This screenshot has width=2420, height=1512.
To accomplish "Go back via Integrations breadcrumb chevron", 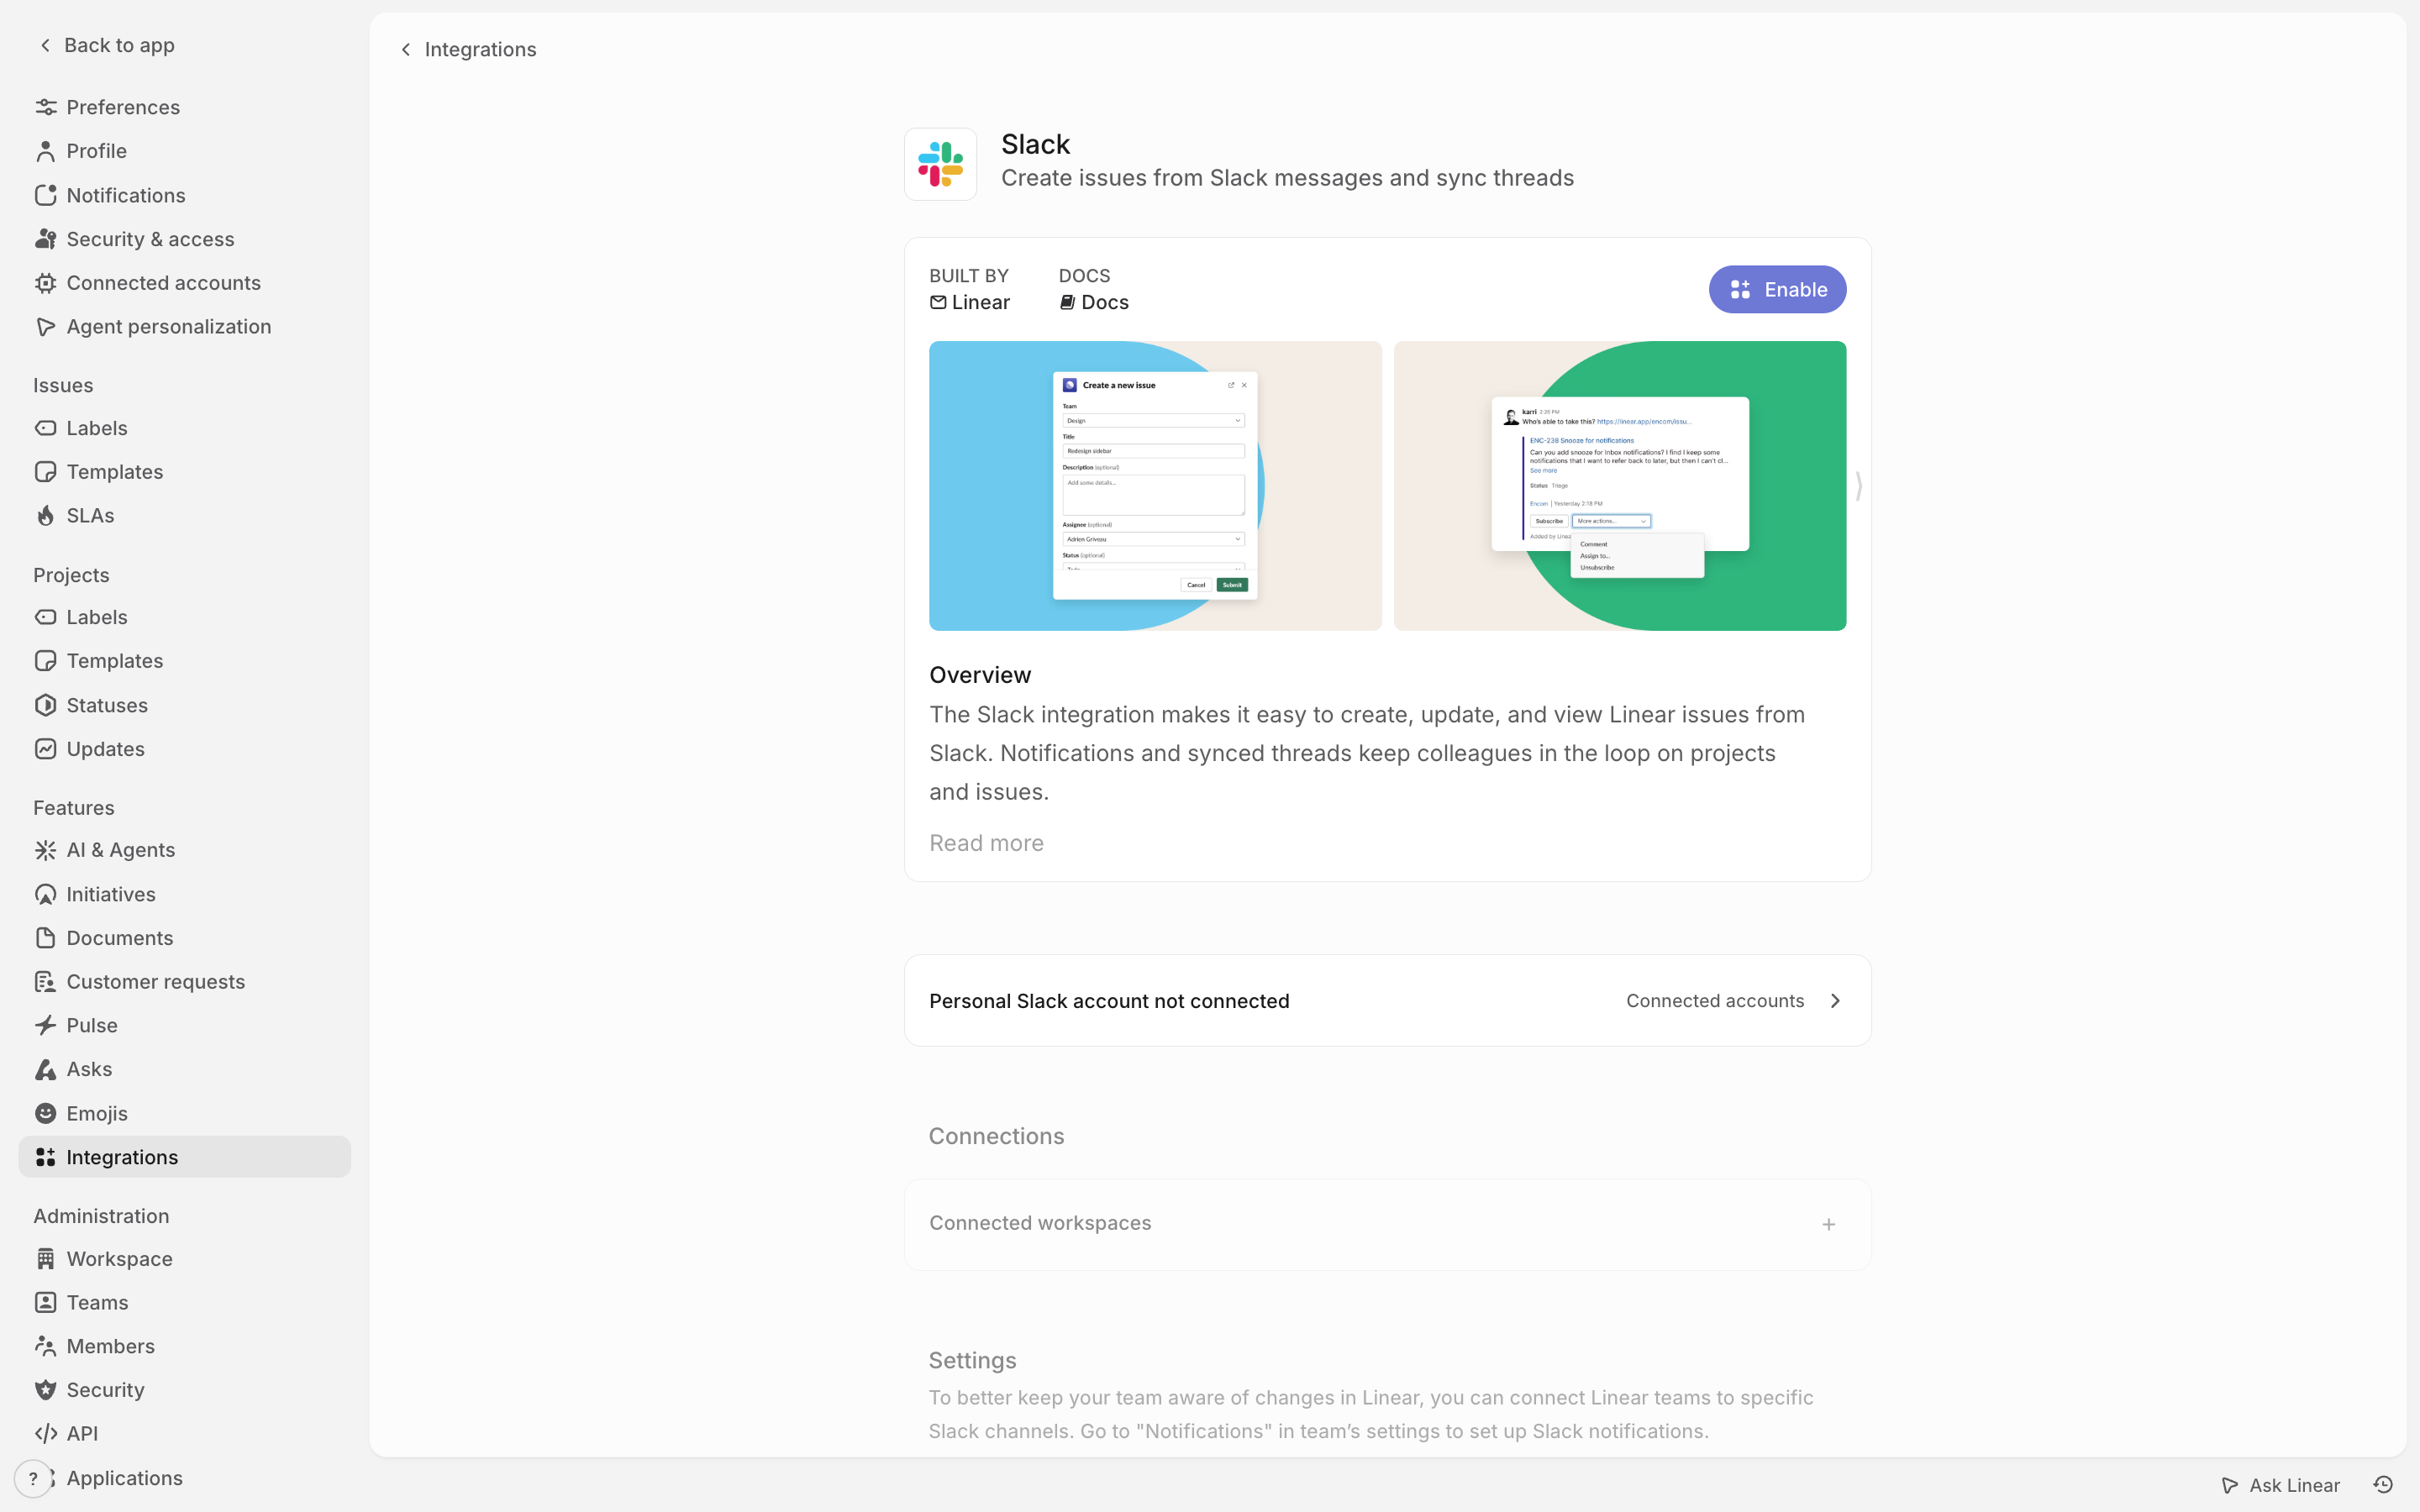I will click(x=406, y=49).
